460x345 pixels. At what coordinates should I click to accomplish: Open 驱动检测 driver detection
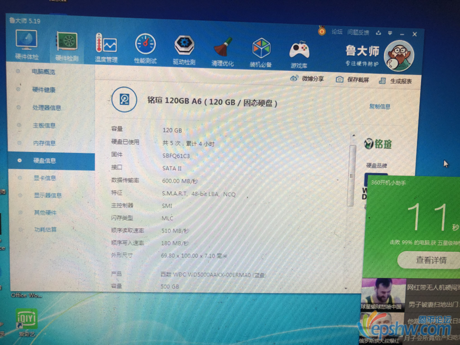[184, 50]
